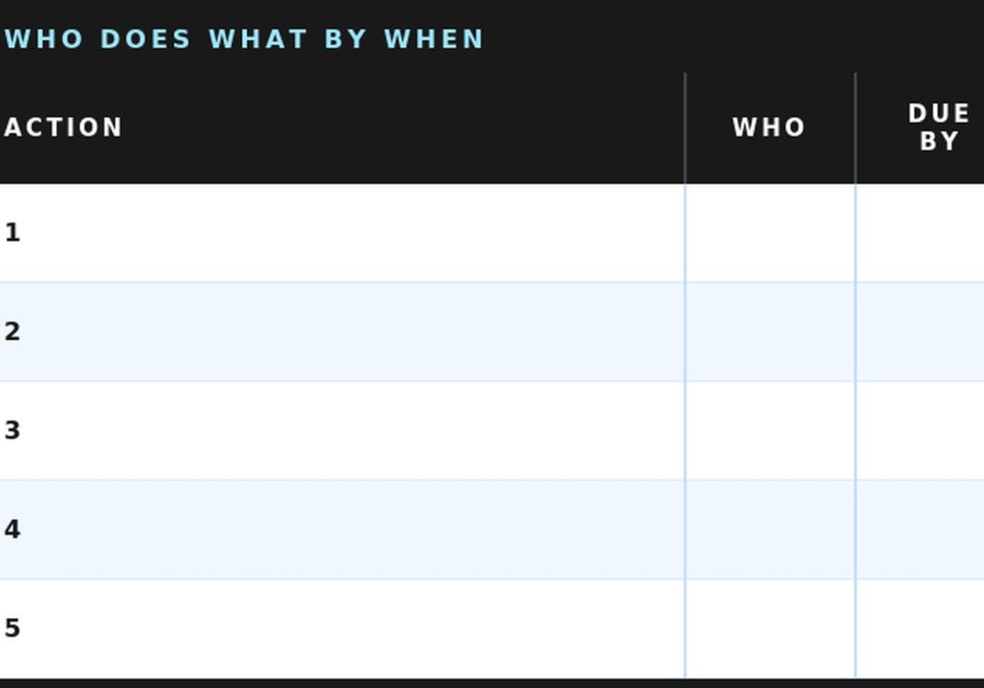Select the Action column header

coord(64,128)
